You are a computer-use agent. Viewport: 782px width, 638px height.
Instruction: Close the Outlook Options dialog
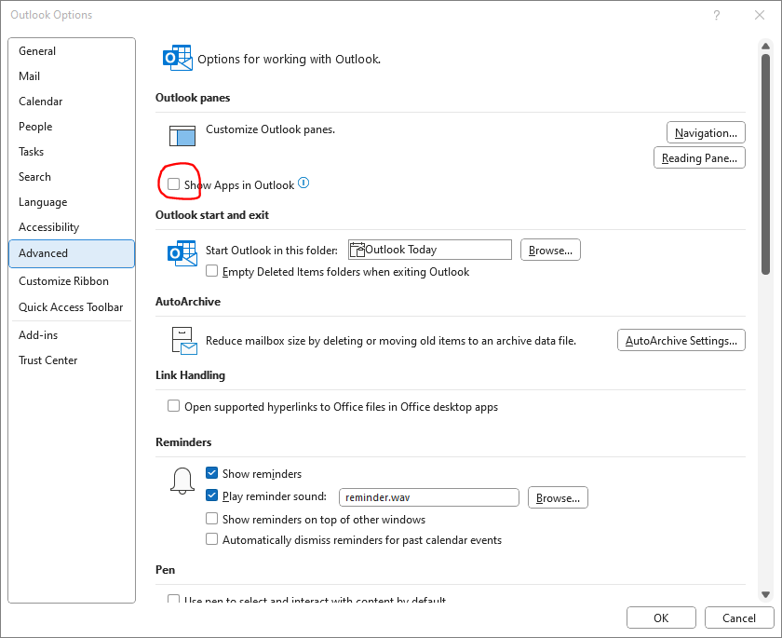coord(759,15)
